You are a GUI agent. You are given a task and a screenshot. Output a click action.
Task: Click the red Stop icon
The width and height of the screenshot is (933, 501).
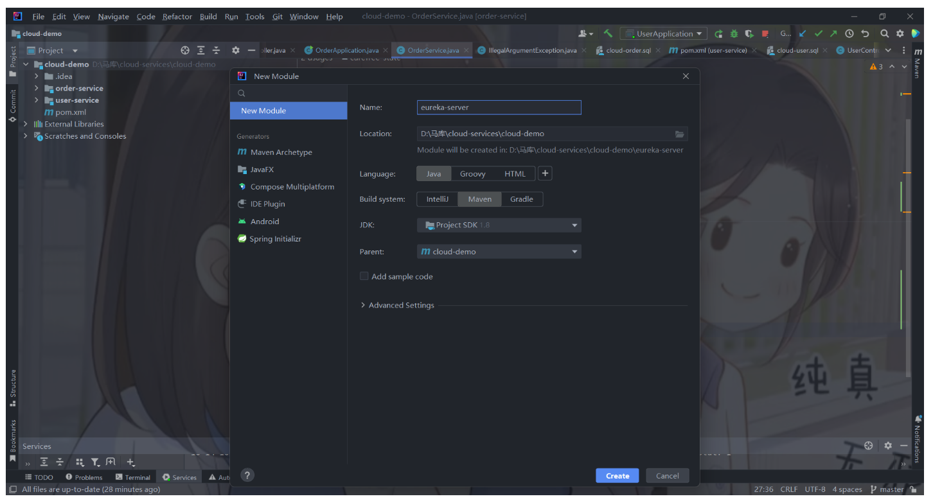point(765,33)
